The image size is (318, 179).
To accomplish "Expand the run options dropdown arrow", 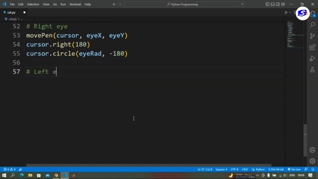I will 290,12.
